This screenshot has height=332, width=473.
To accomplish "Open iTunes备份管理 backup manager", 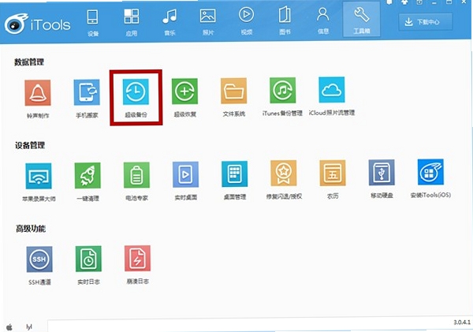I will 283,90.
